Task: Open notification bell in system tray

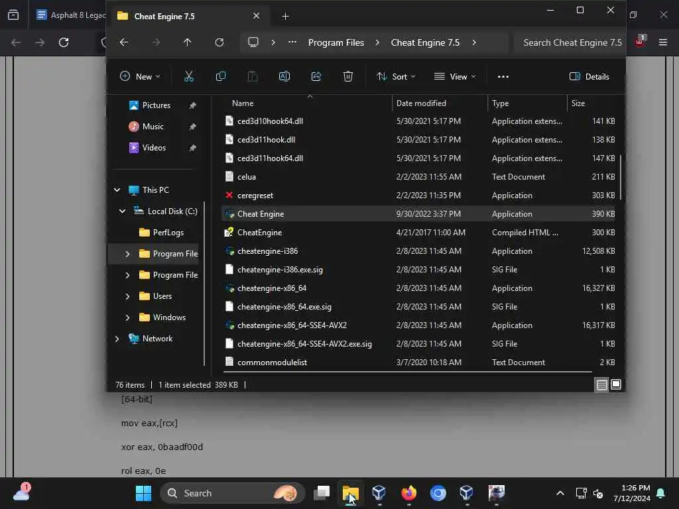Action: [661, 493]
